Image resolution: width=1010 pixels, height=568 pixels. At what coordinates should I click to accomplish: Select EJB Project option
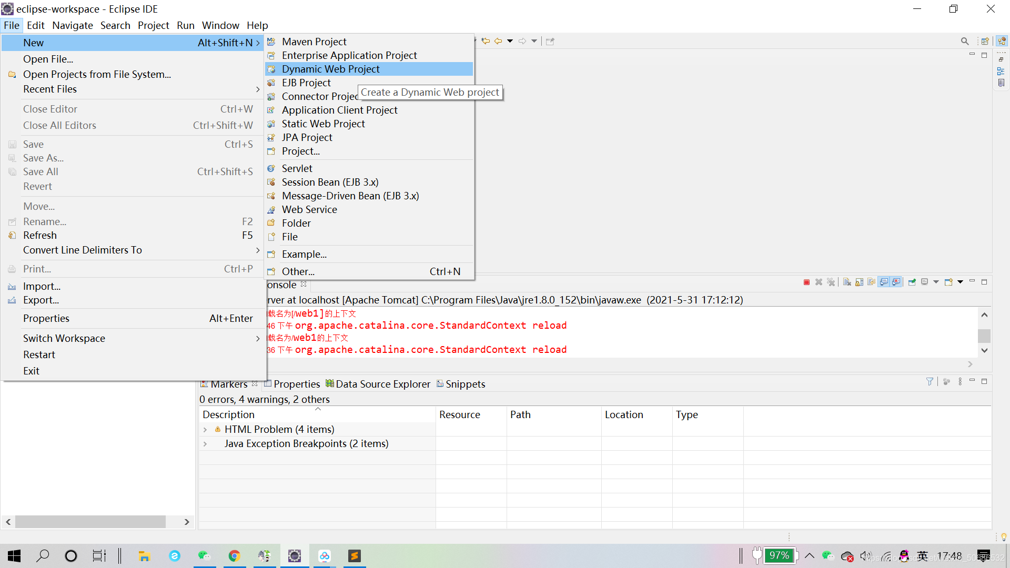369,83
